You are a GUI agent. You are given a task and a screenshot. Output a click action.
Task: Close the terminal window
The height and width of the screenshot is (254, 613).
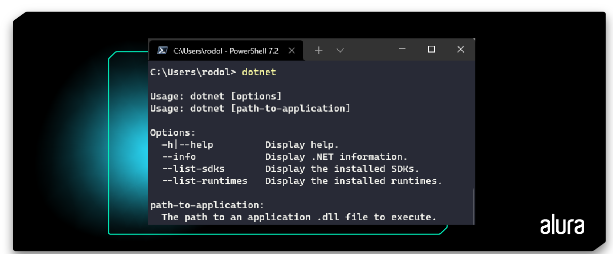point(461,49)
